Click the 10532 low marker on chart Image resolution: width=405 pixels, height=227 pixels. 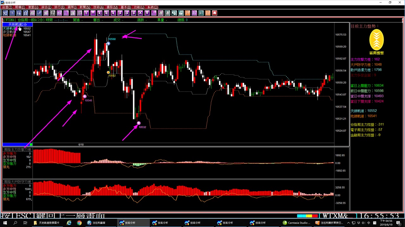click(142, 127)
